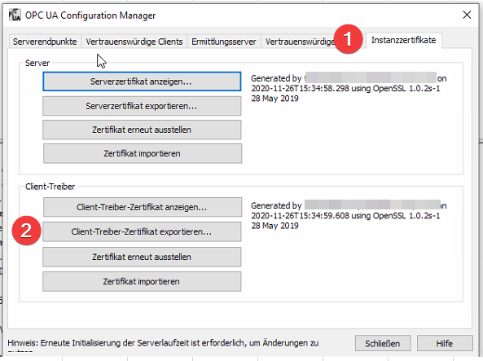
Task: Close the OPC UA Configuration Manager window
Action: point(467,15)
